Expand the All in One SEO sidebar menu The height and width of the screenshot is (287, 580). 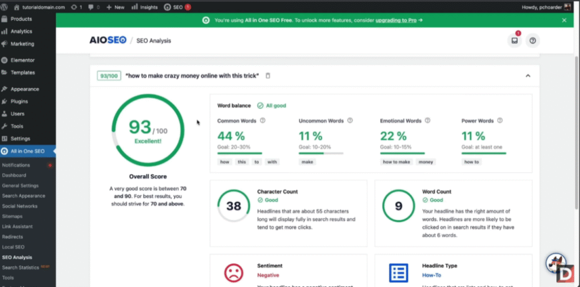pos(27,151)
